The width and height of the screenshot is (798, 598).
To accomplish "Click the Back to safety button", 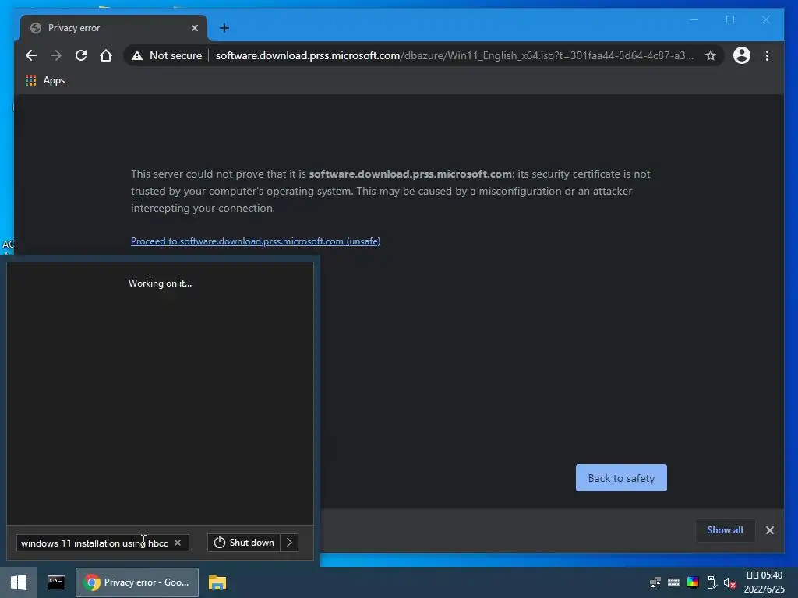I will coord(621,478).
